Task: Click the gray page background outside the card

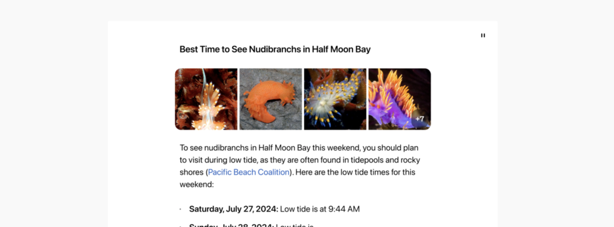Action: click(x=51, y=117)
